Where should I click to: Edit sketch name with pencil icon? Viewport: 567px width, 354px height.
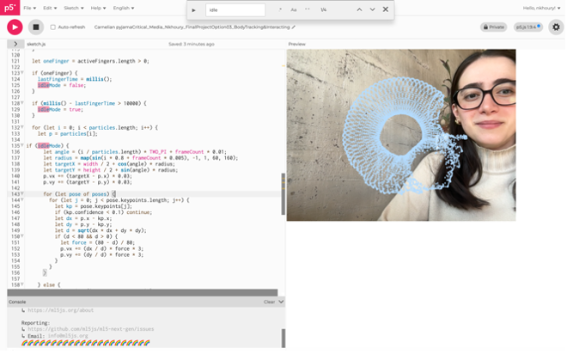[x=294, y=27]
